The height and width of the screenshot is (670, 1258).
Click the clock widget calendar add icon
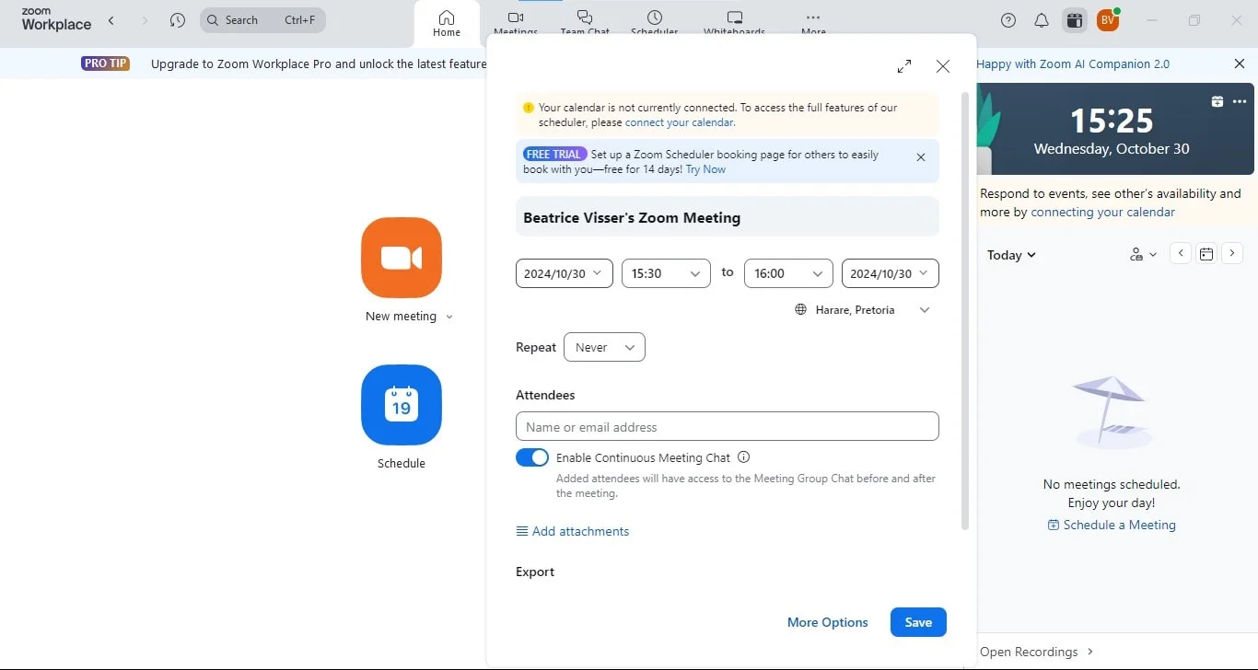point(1217,101)
